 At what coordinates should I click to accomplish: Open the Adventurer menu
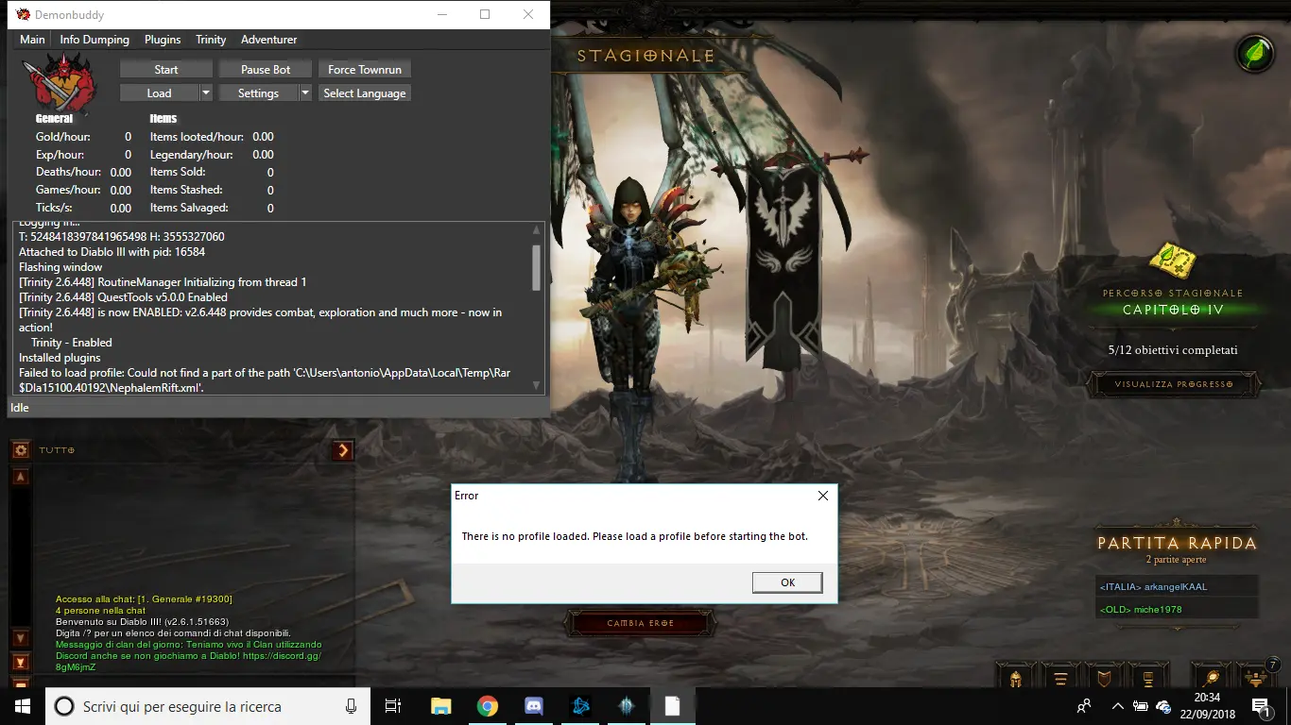268,40
